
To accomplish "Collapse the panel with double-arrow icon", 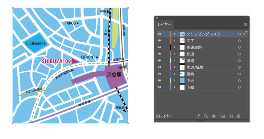I will (246, 18).
